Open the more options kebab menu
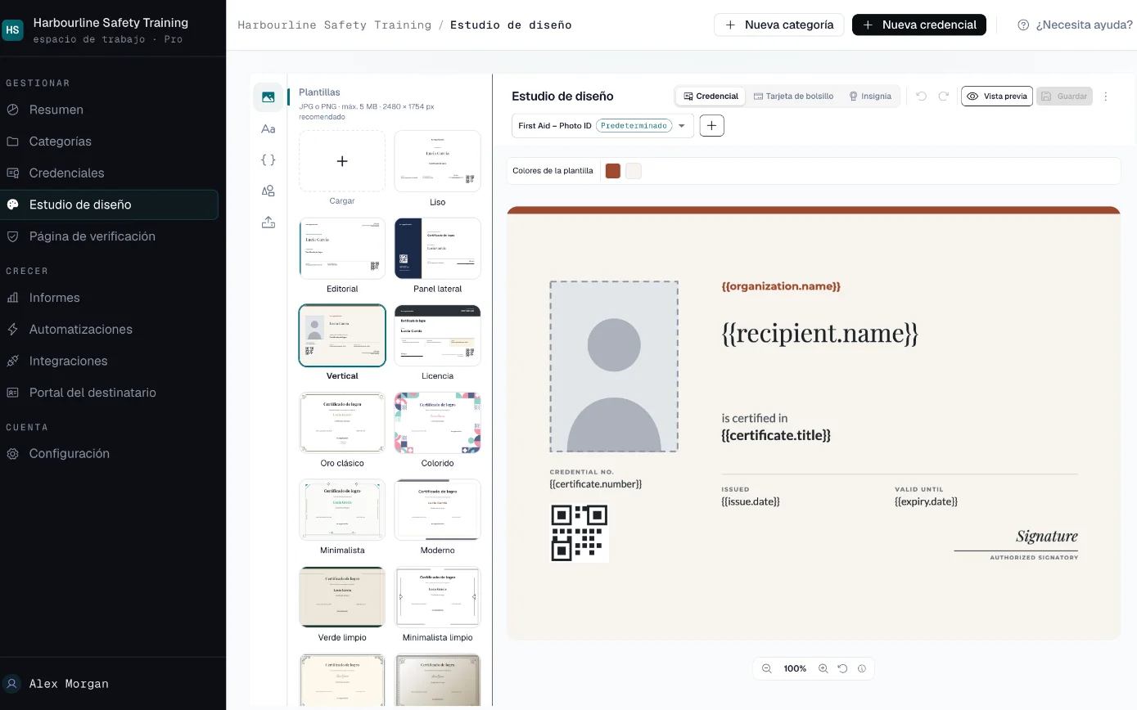 pos(1105,97)
